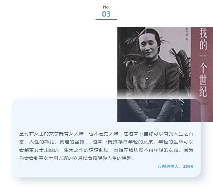Click the blue number 03 heading

[106, 14]
